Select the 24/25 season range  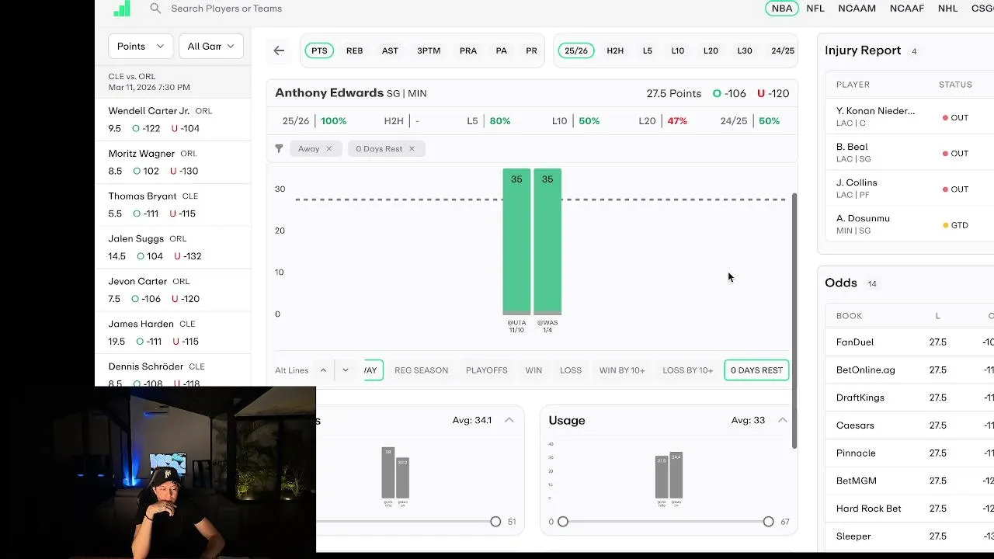[783, 50]
